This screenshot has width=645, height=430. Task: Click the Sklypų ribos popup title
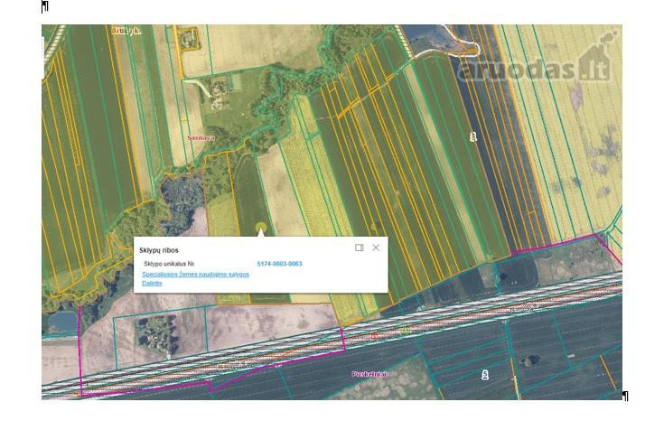click(159, 250)
